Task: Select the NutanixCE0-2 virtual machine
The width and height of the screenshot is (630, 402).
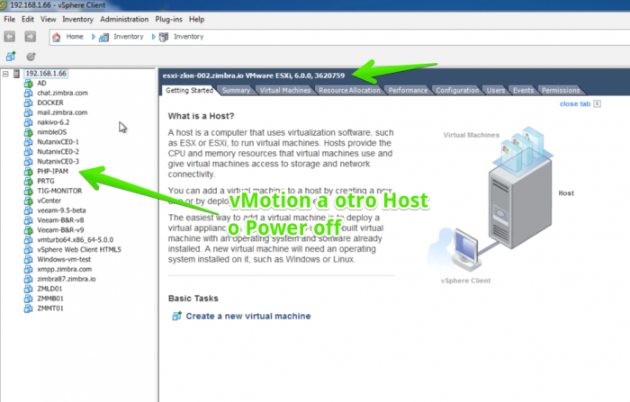Action: click(58, 152)
